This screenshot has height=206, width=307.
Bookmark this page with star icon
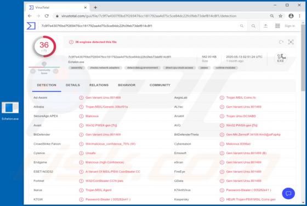(281, 16)
